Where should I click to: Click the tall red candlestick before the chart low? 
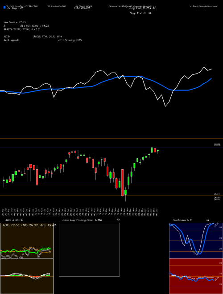(x=122, y=183)
